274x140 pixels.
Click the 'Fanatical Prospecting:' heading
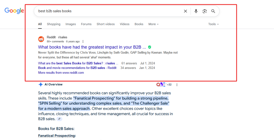click(x=57, y=136)
